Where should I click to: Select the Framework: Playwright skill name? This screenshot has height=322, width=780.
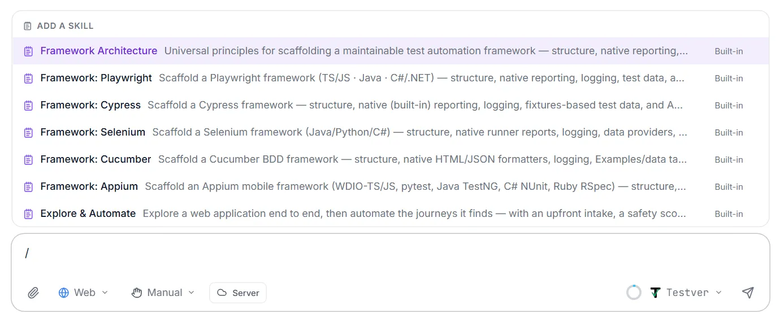pos(96,78)
